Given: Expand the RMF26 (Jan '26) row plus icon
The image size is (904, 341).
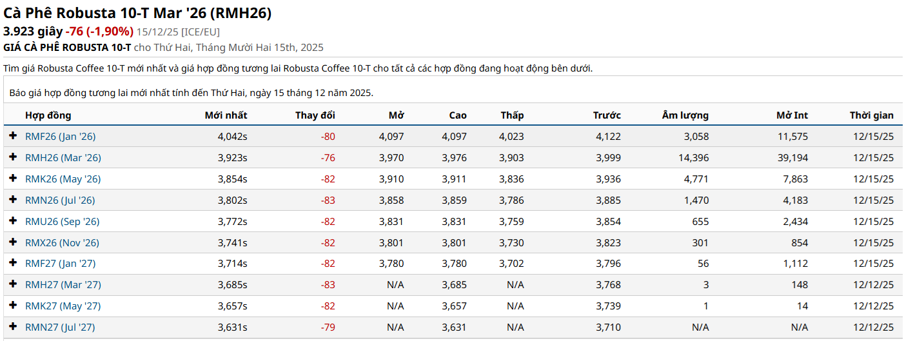Looking at the screenshot, I should (13, 136).
